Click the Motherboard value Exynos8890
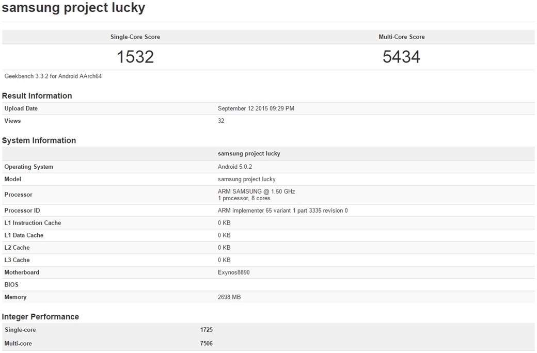Viewport: 537px width, 353px height. [233, 272]
